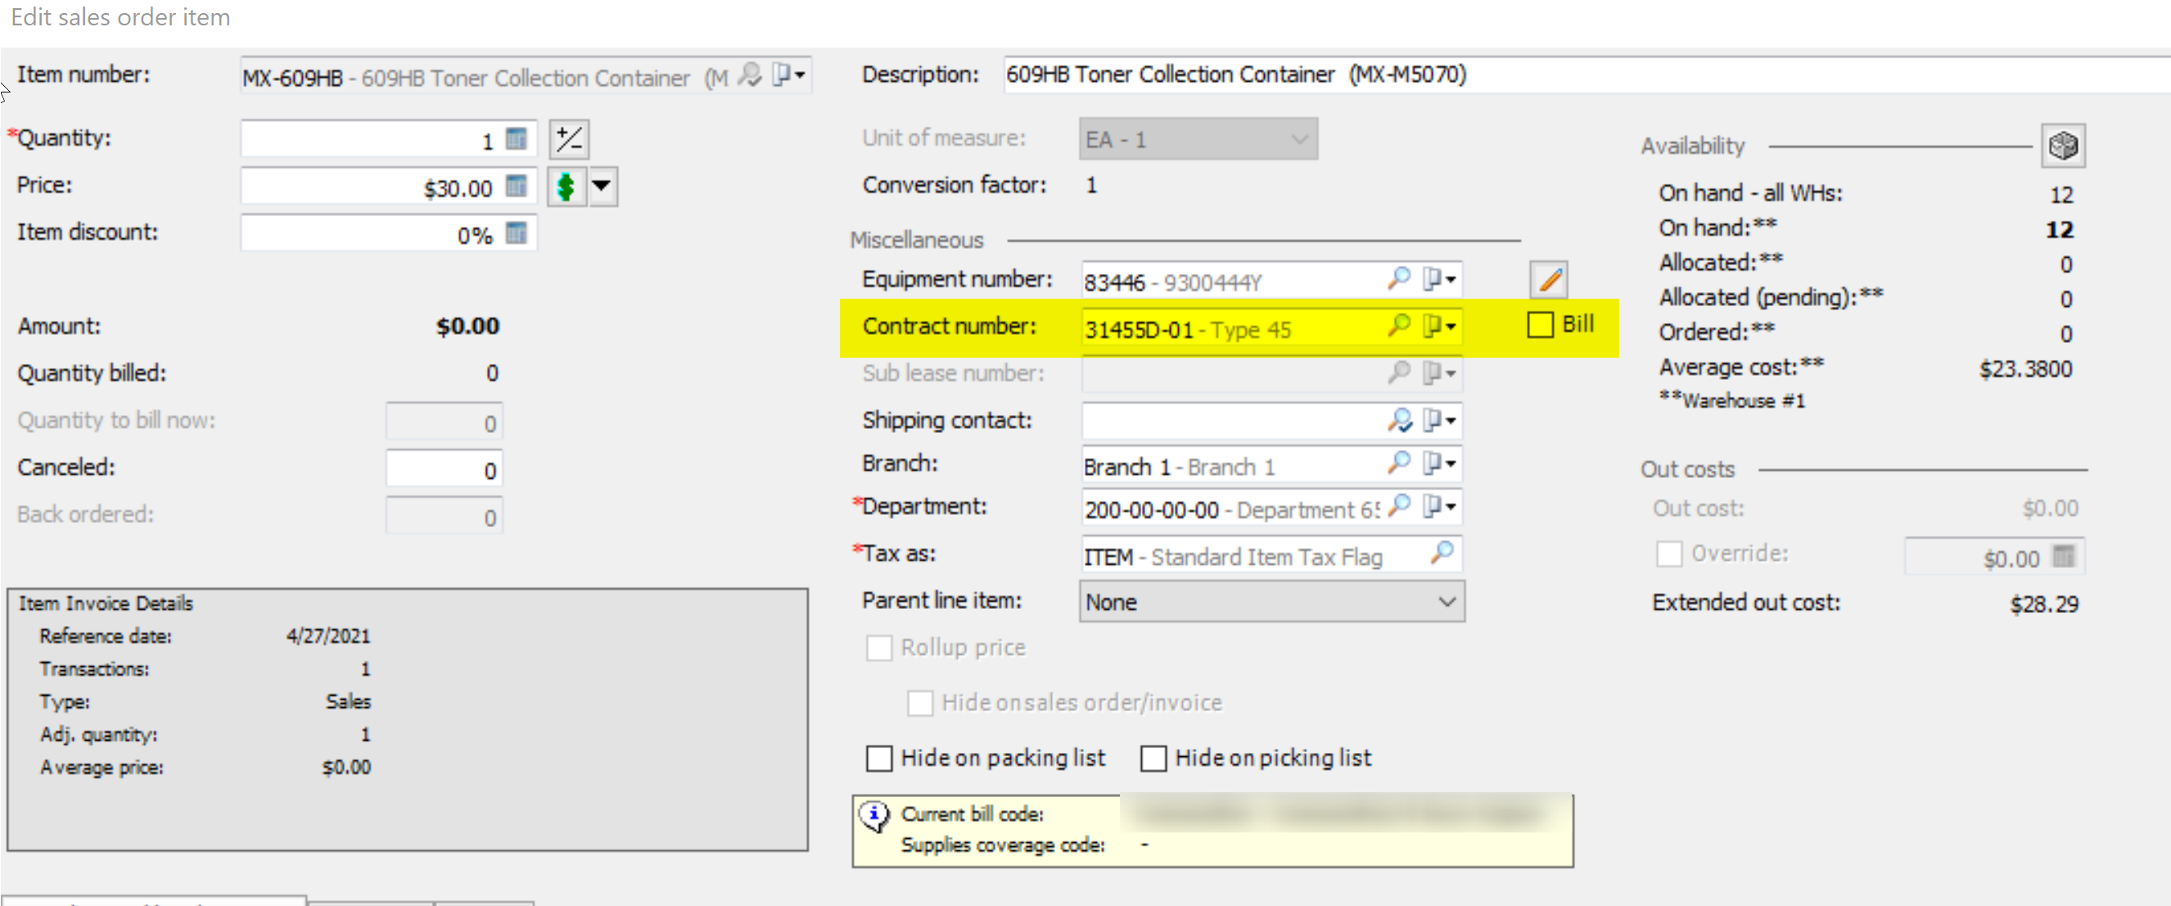Enable the Bill checkbox
This screenshot has height=906, width=2171.
(x=1539, y=323)
